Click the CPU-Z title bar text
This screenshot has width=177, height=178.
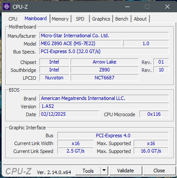20,7
